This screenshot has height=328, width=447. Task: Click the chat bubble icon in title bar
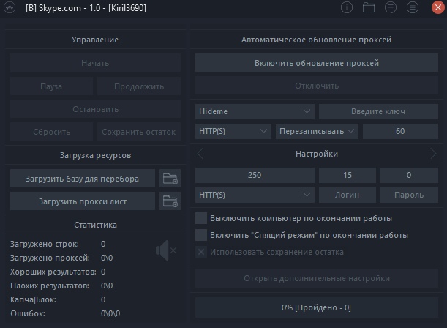[x=390, y=8]
